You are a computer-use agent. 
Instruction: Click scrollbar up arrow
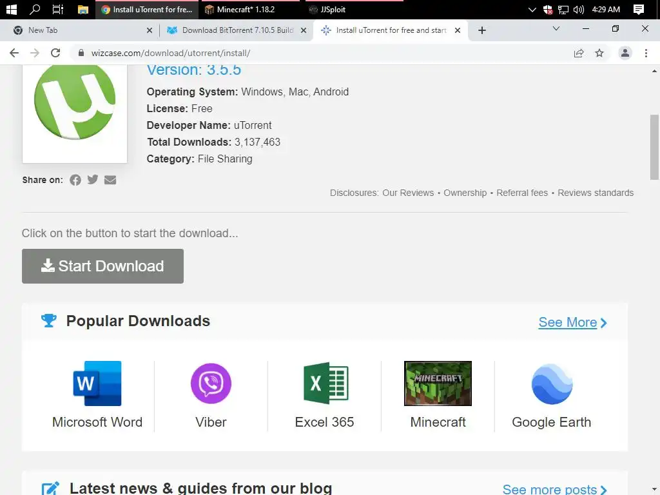click(x=654, y=71)
